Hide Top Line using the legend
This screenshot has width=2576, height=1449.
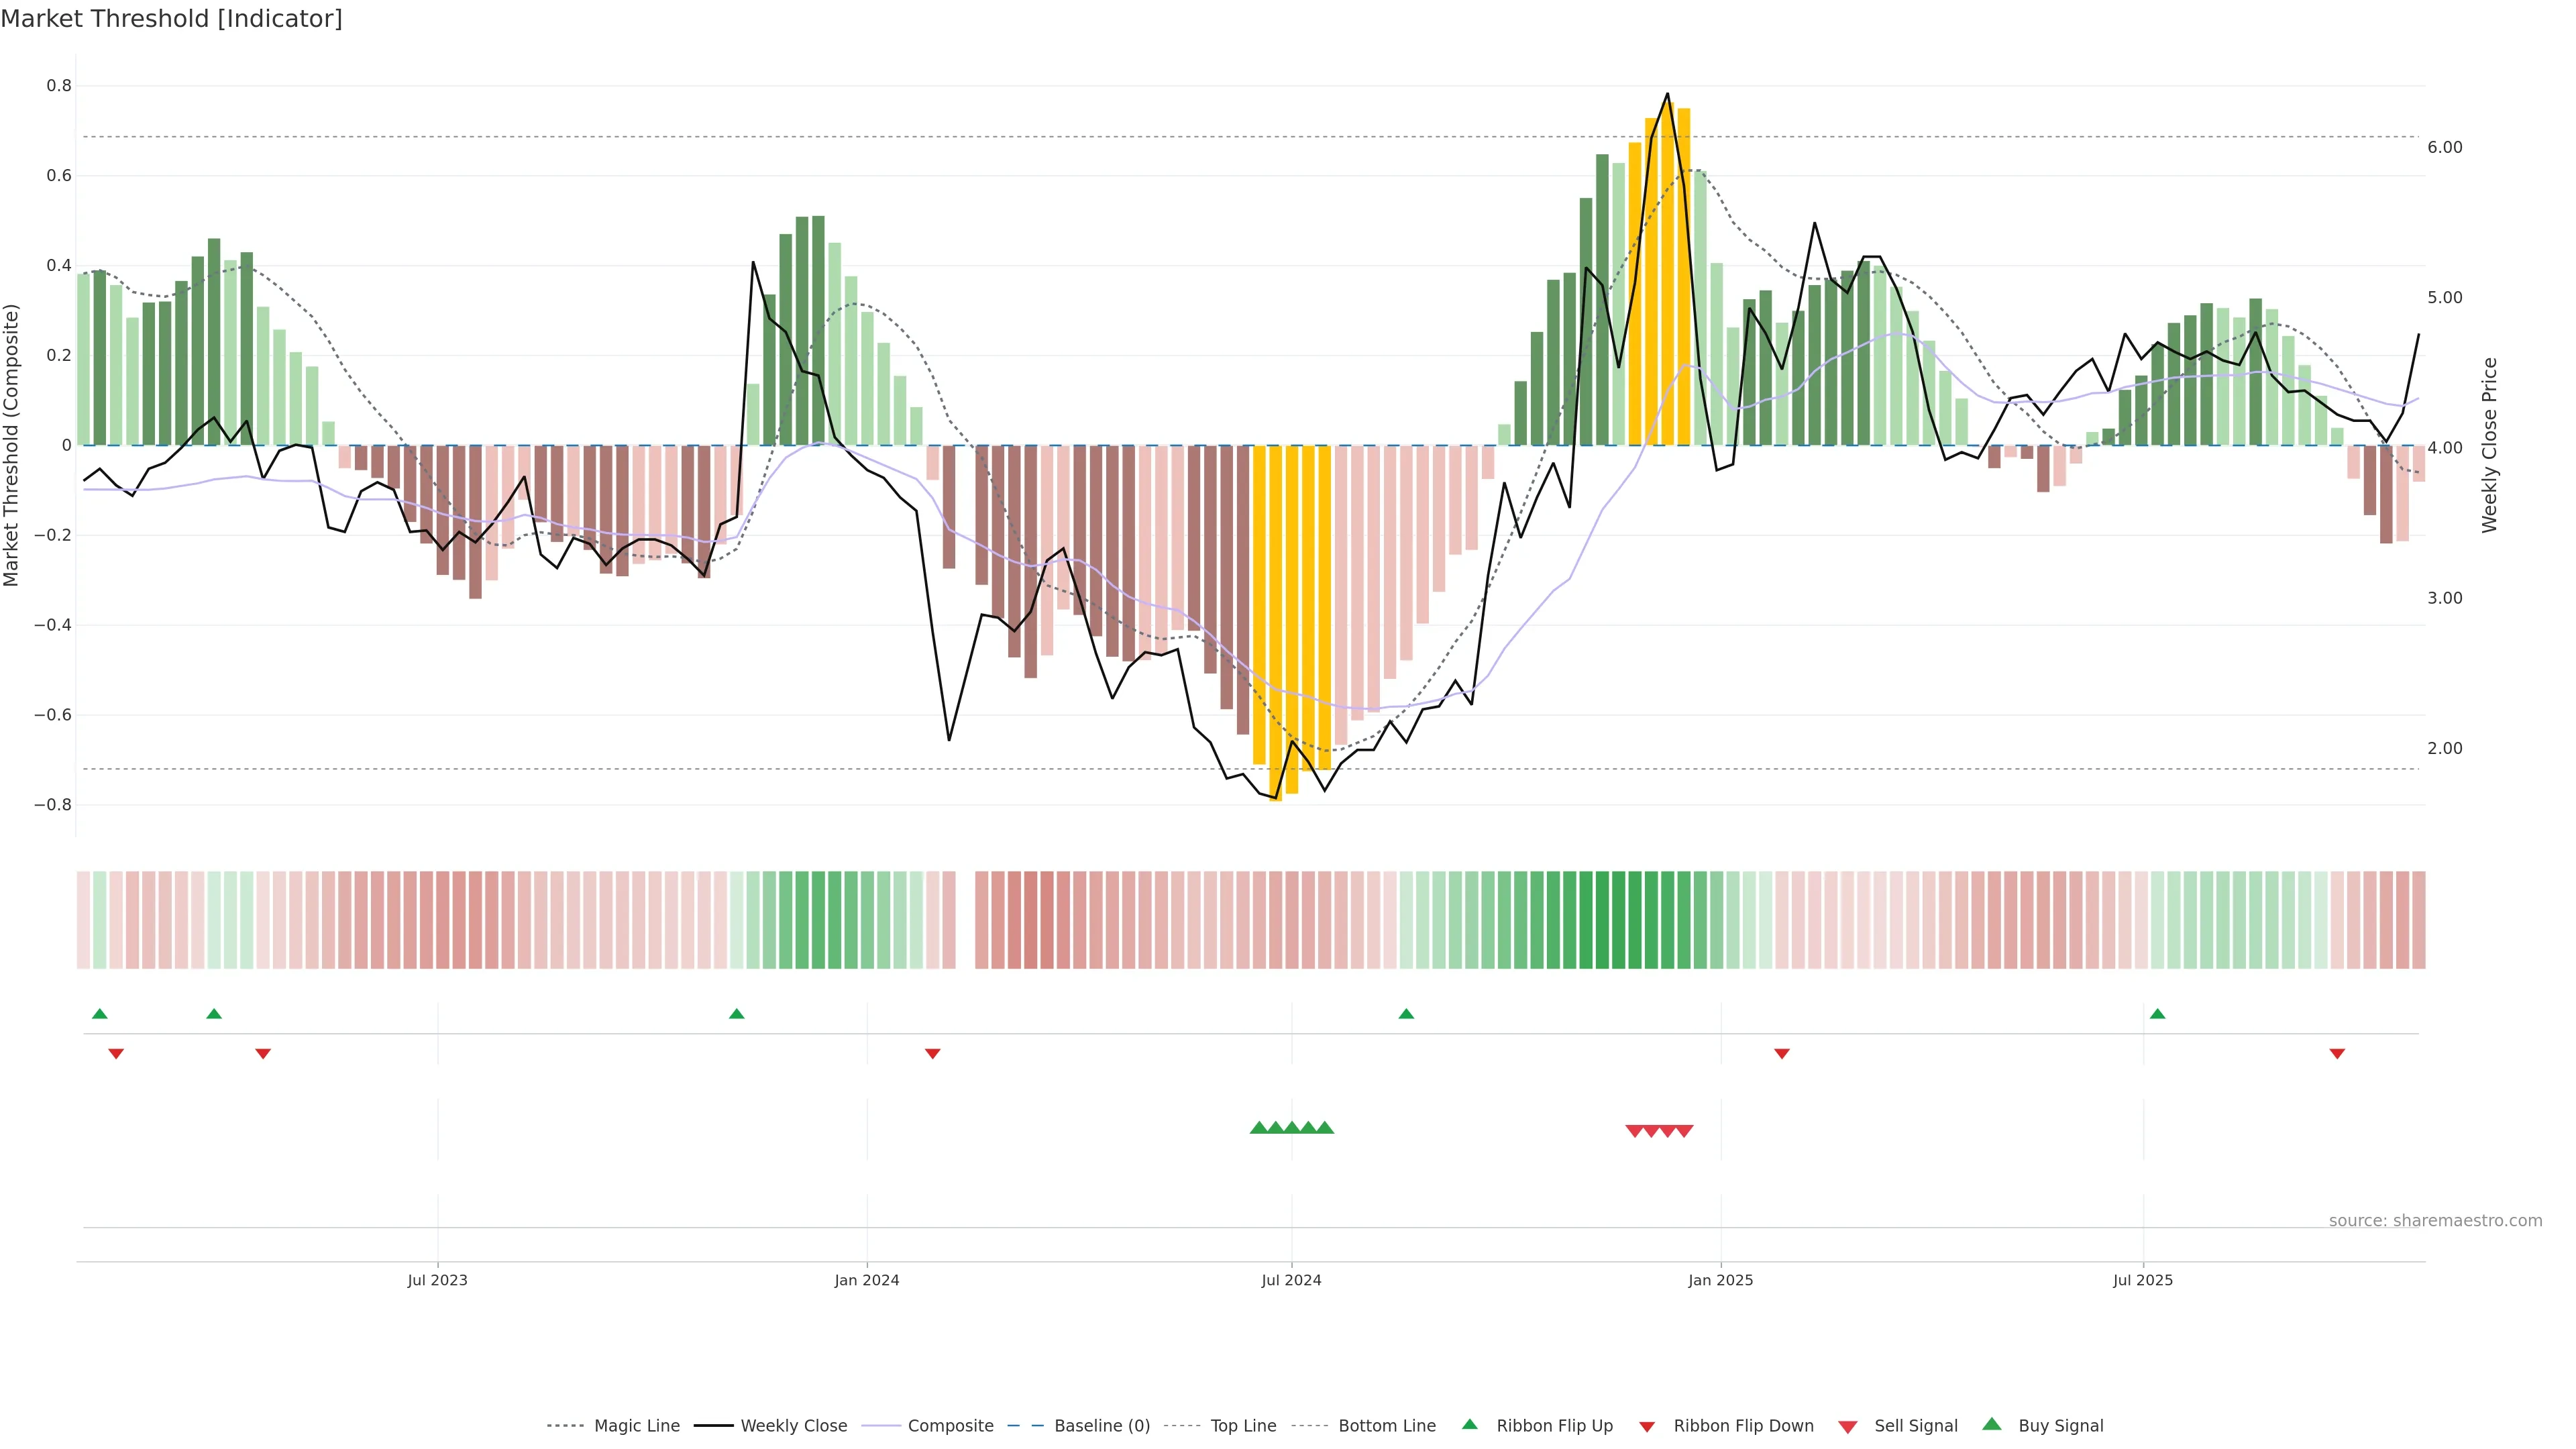pyautogui.click(x=1243, y=1426)
